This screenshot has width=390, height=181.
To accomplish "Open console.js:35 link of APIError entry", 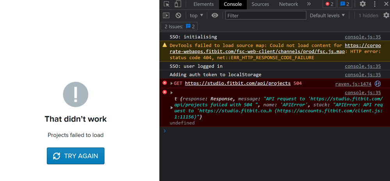I will tap(363, 92).
